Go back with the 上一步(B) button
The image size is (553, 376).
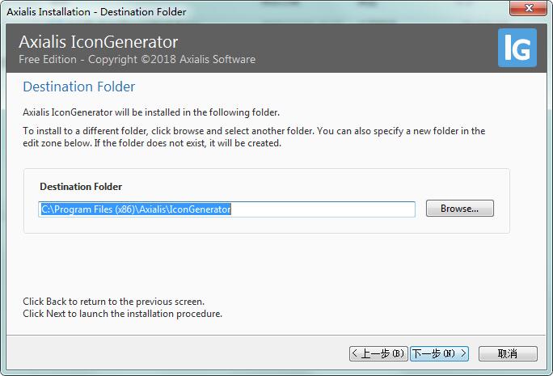point(378,353)
